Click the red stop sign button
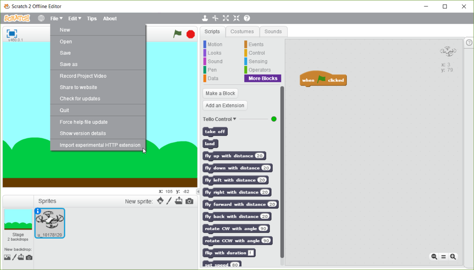The height and width of the screenshot is (270, 474). [191, 34]
